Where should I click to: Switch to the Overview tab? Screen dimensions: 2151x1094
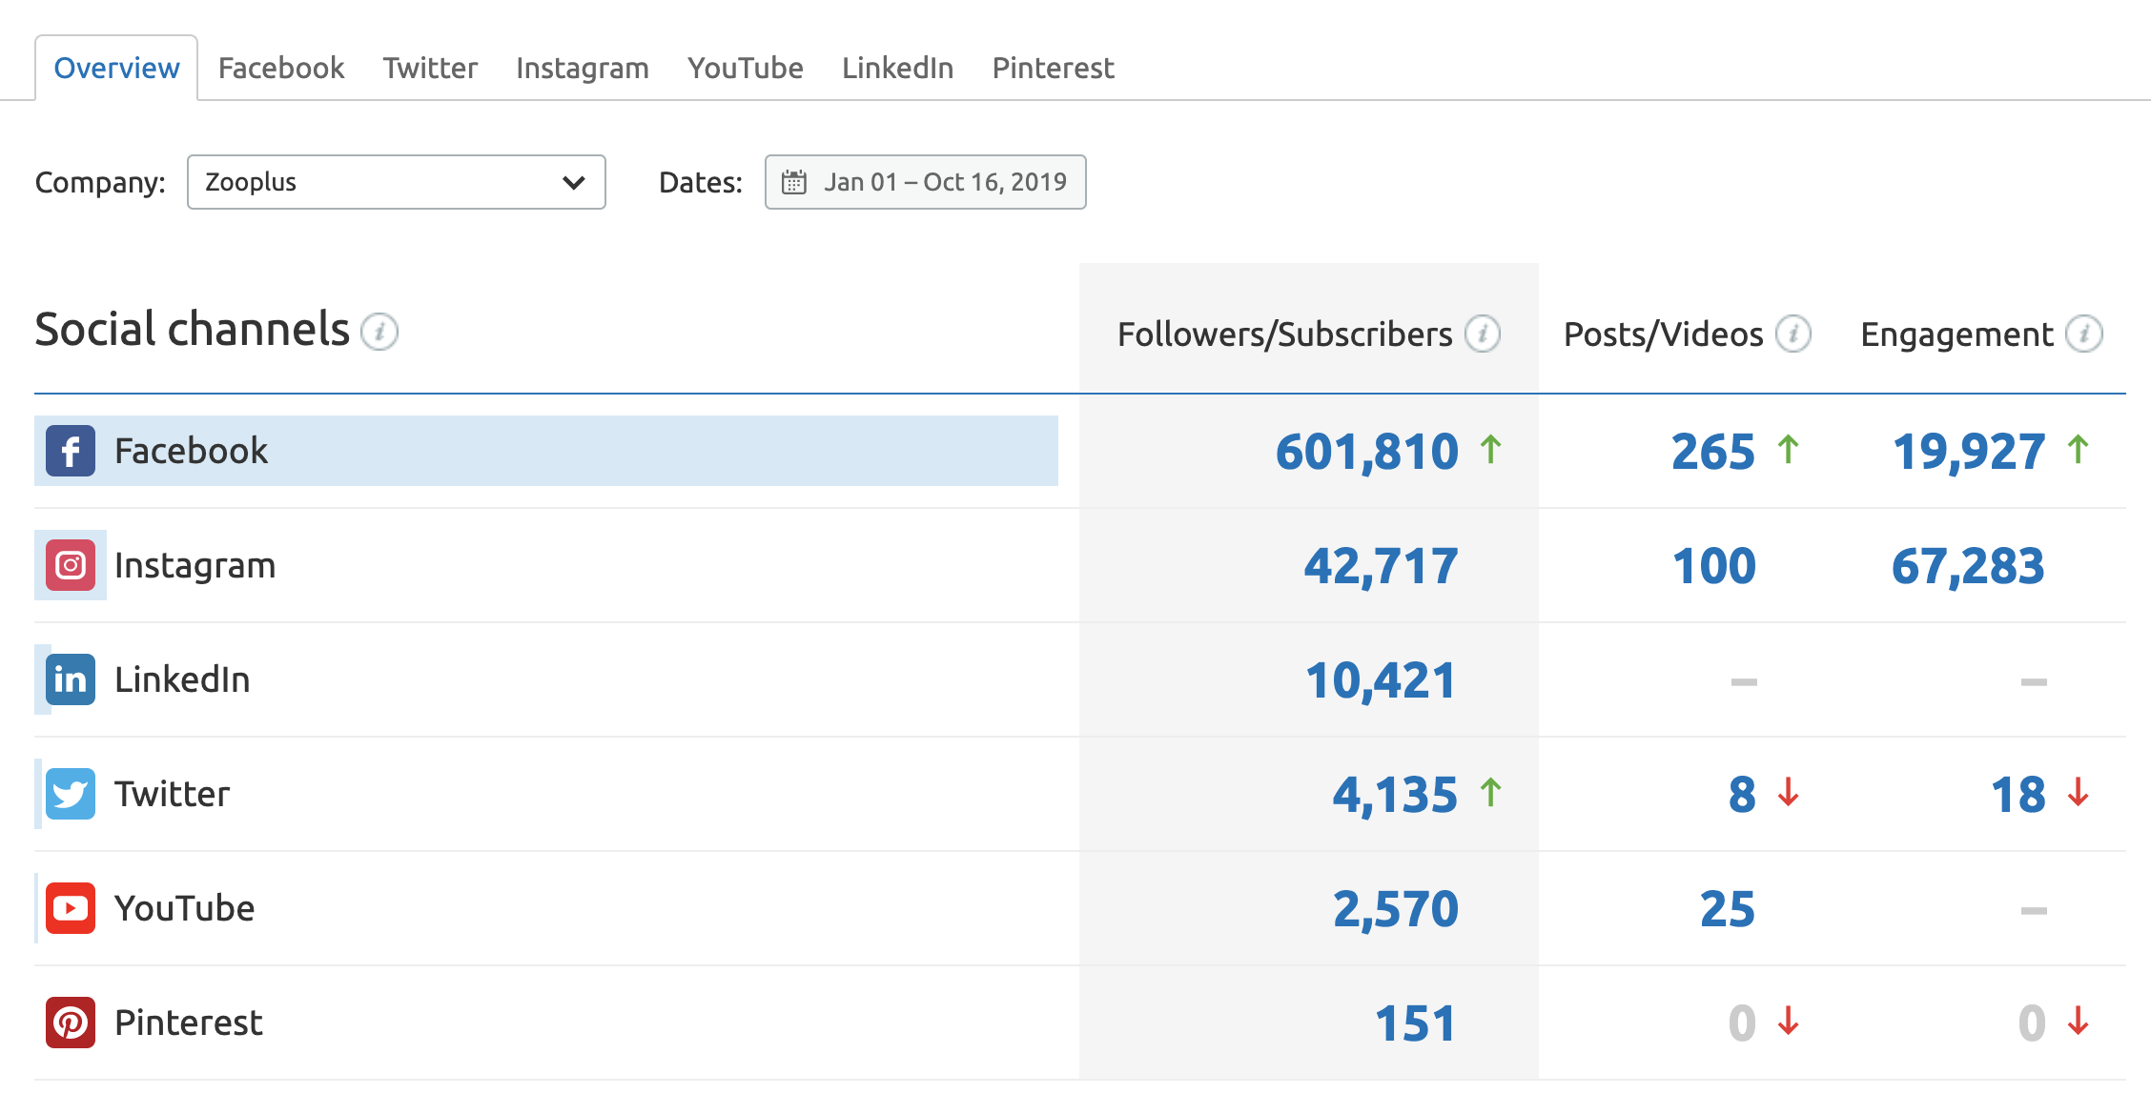pyautogui.click(x=116, y=68)
